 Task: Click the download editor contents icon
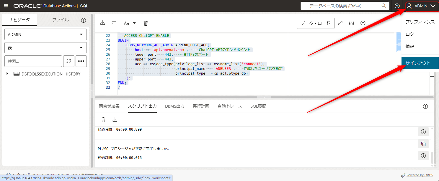click(103, 23)
